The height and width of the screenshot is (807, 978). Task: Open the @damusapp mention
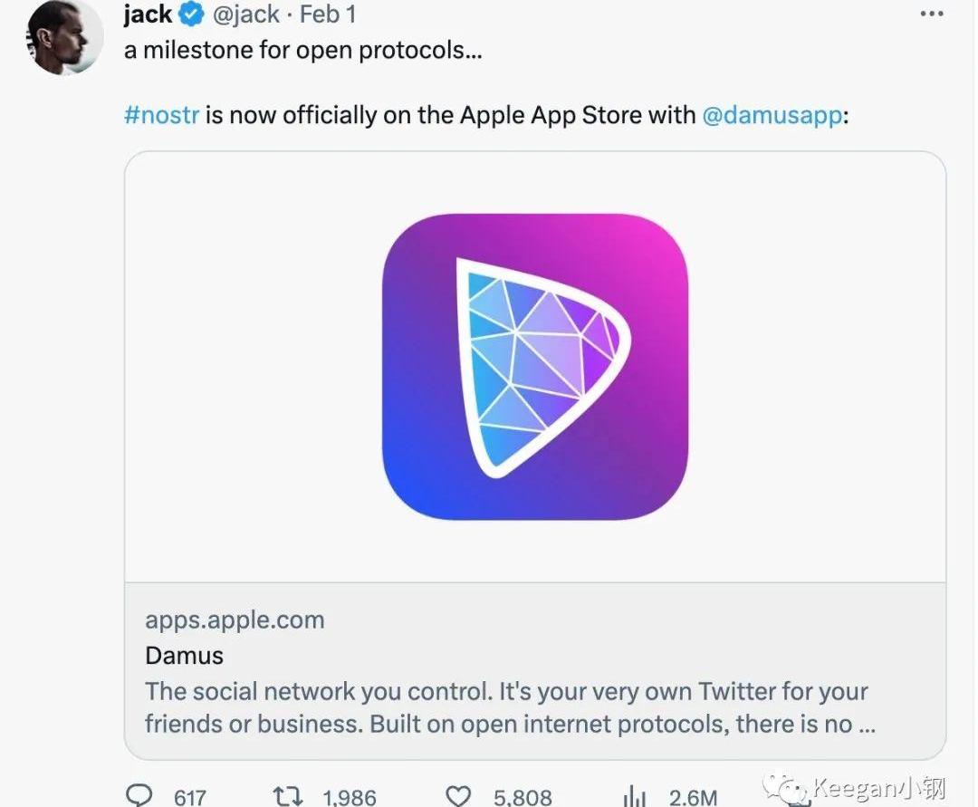pos(772,115)
